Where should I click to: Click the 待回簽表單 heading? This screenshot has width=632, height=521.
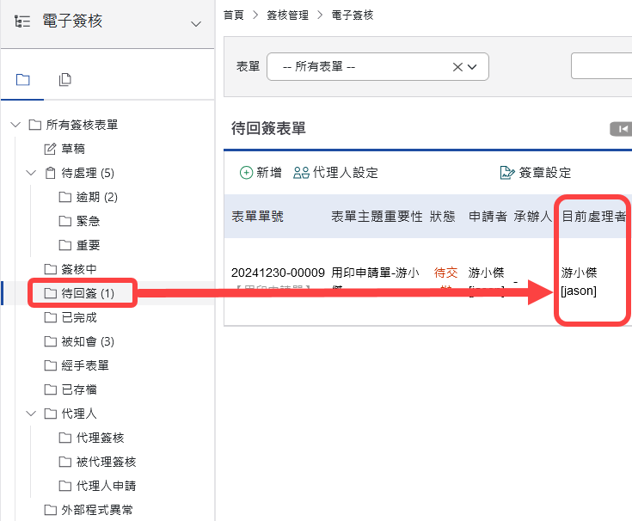click(268, 129)
